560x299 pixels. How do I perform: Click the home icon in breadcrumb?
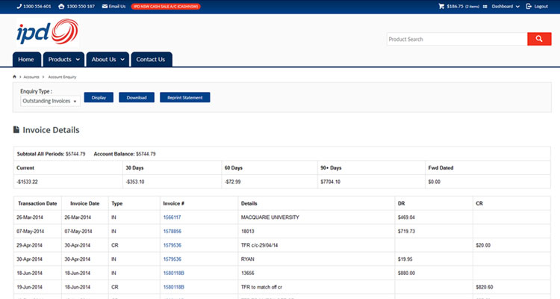(15, 77)
